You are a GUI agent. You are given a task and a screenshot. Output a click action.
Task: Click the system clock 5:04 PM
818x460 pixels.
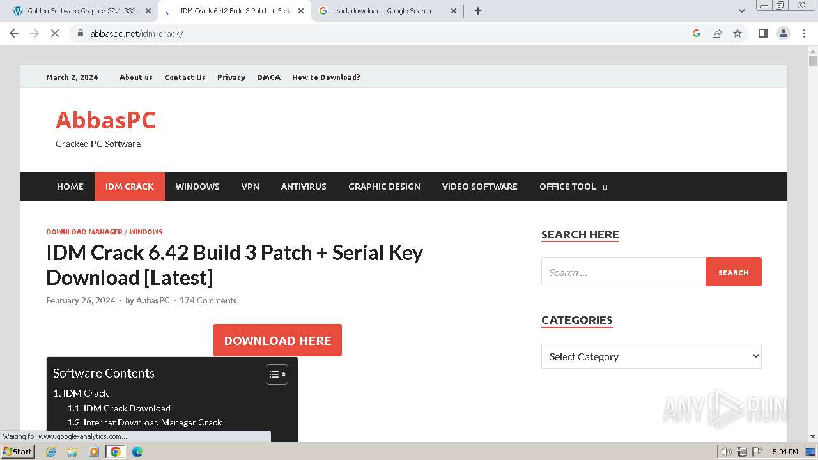coord(785,452)
